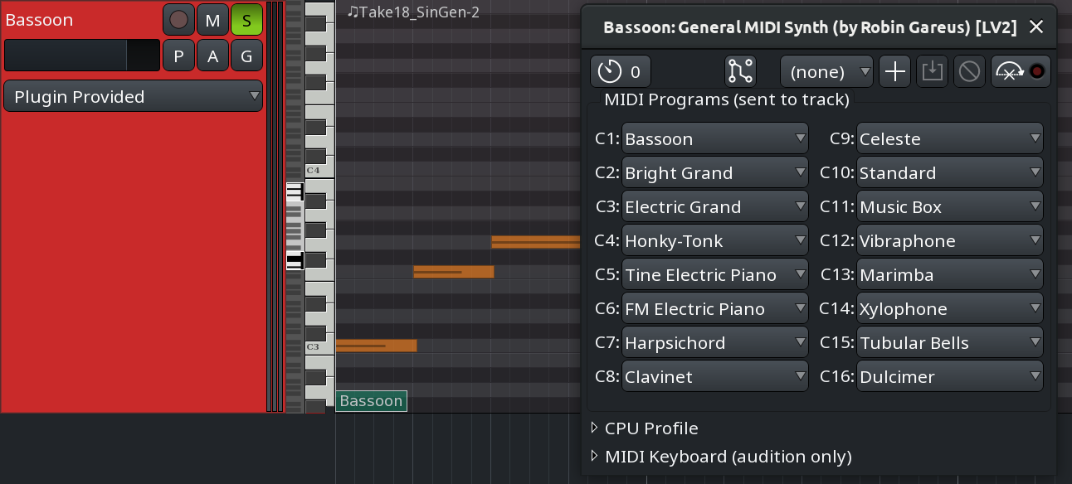Image resolution: width=1072 pixels, height=484 pixels.
Task: Select the MIDI note starting at C3
Action: (x=376, y=346)
